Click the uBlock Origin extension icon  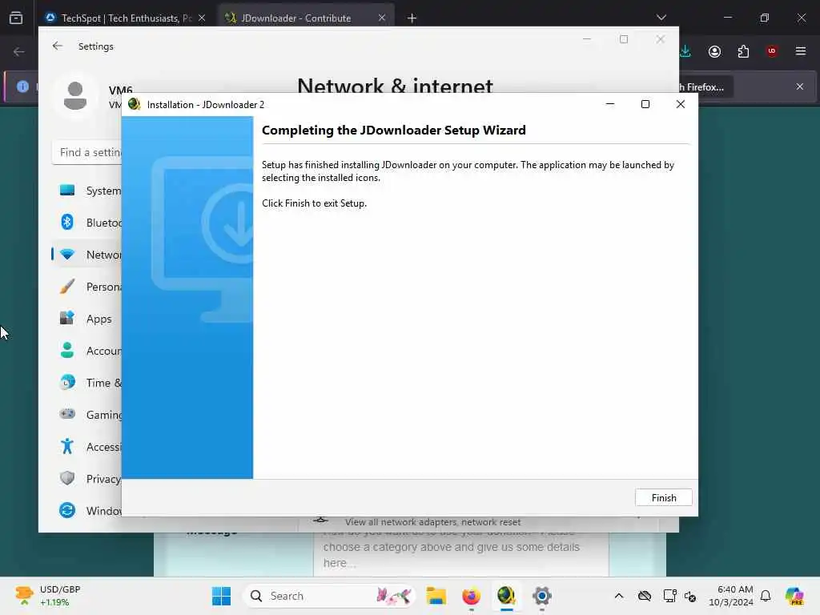pos(772,51)
